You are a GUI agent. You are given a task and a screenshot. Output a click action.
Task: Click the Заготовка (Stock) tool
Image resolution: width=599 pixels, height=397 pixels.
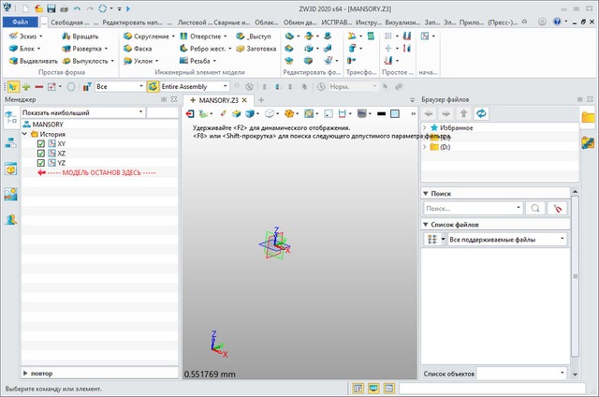click(x=259, y=49)
